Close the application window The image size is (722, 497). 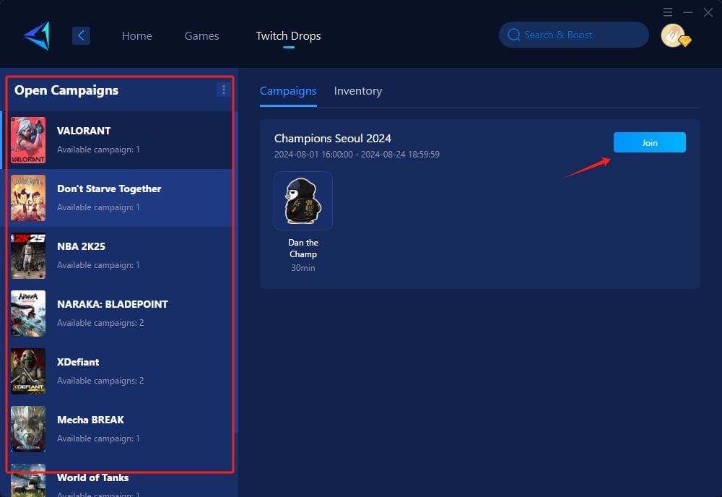pyautogui.click(x=708, y=12)
